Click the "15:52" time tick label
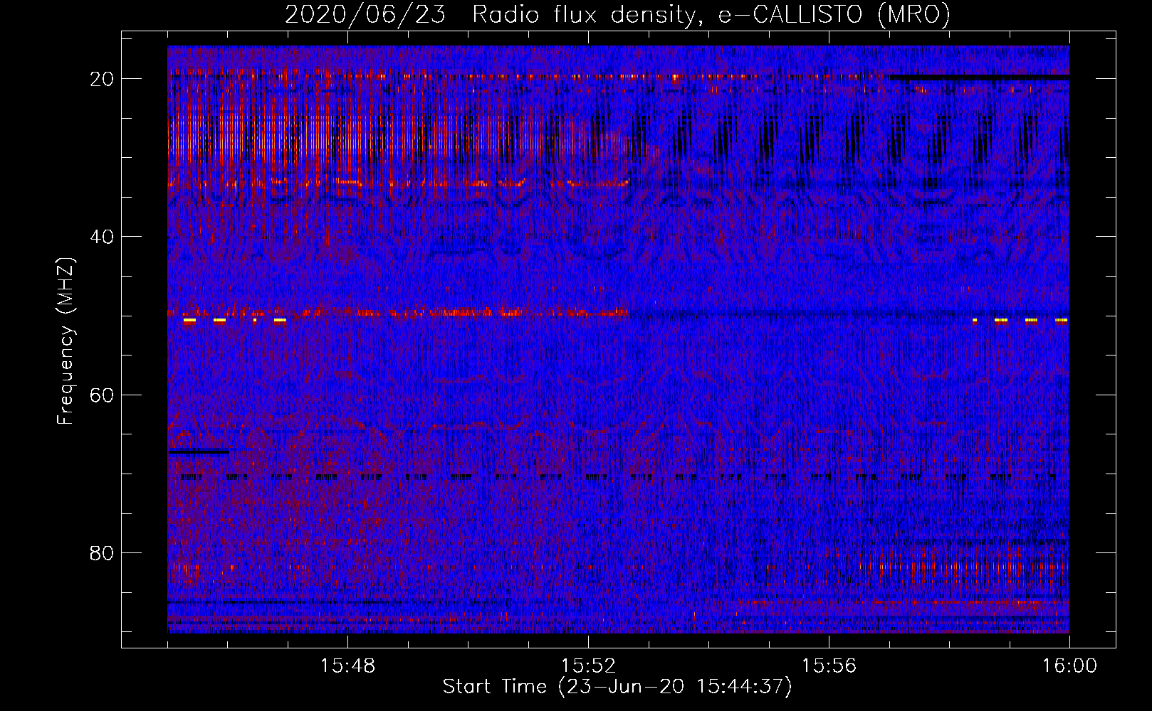The height and width of the screenshot is (711, 1152). click(x=588, y=666)
